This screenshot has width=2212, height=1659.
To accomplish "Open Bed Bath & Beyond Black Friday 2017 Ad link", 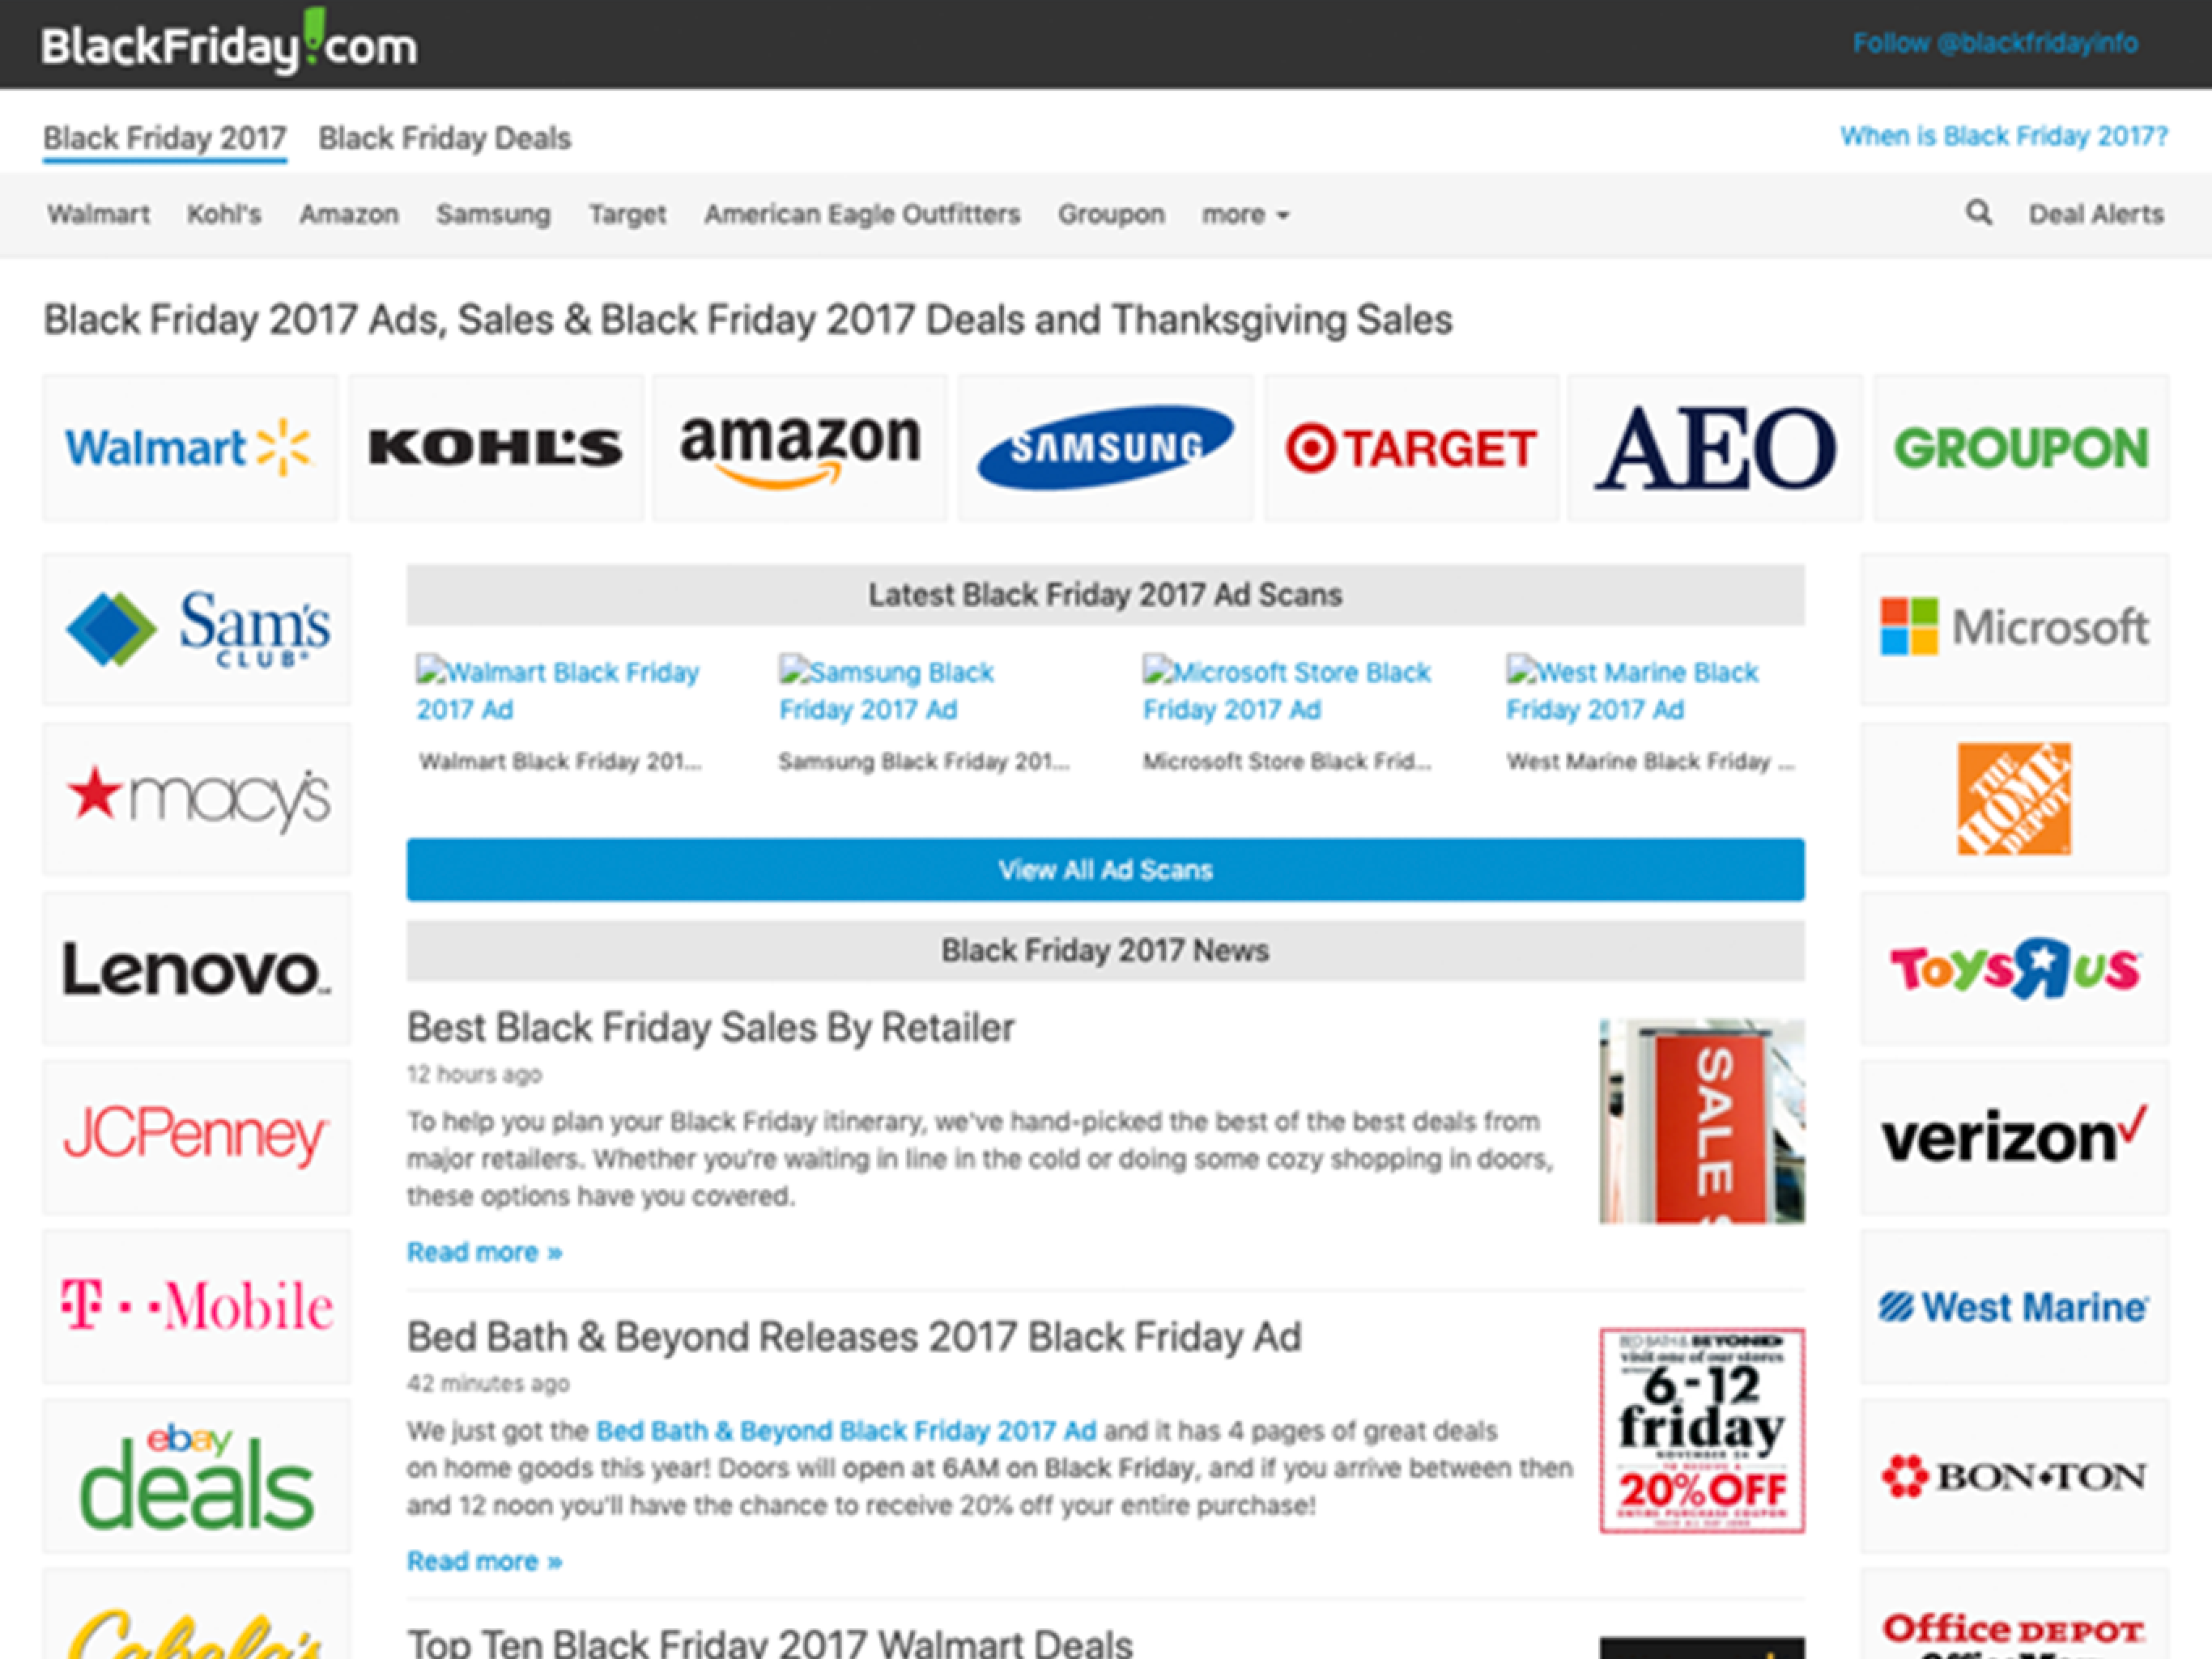I will click(x=846, y=1431).
